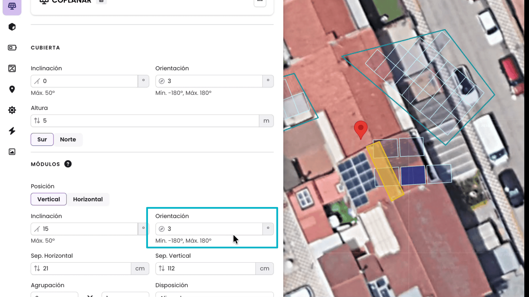Set module position to Horizontal
529x297 pixels.
click(x=88, y=199)
